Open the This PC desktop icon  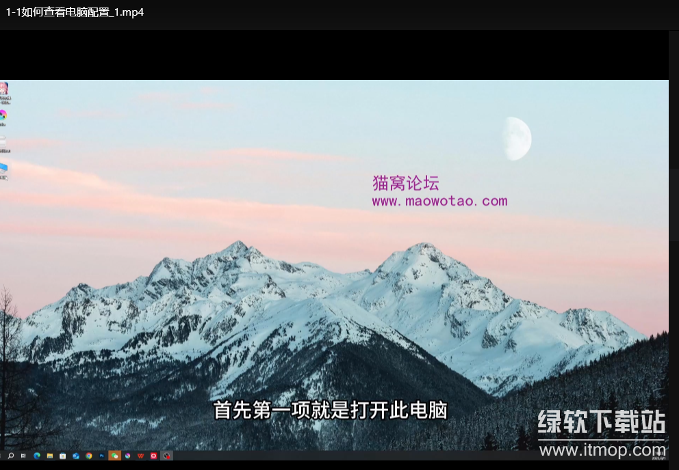point(3,168)
